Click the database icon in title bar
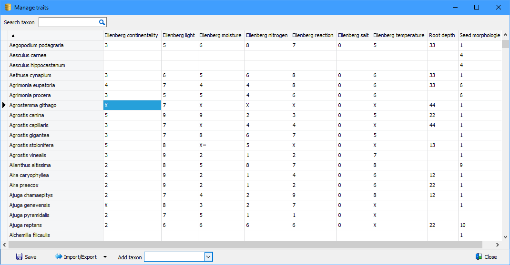The image size is (510, 265). click(x=8, y=8)
